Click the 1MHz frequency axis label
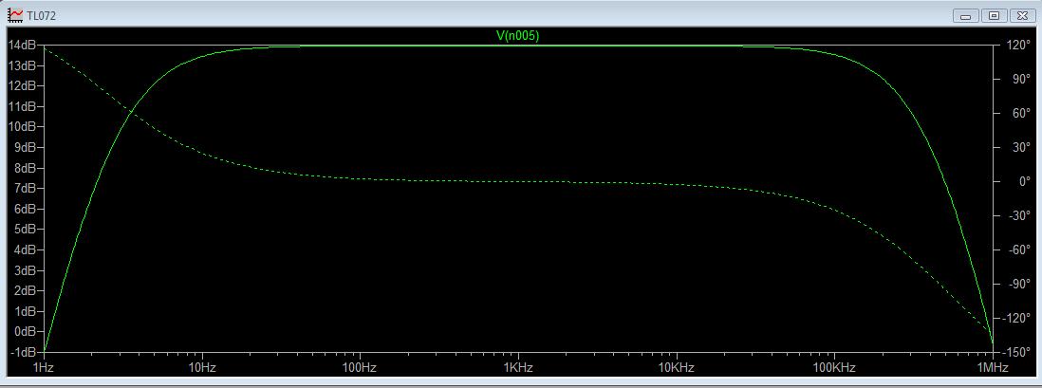The image size is (1042, 388). point(993,368)
